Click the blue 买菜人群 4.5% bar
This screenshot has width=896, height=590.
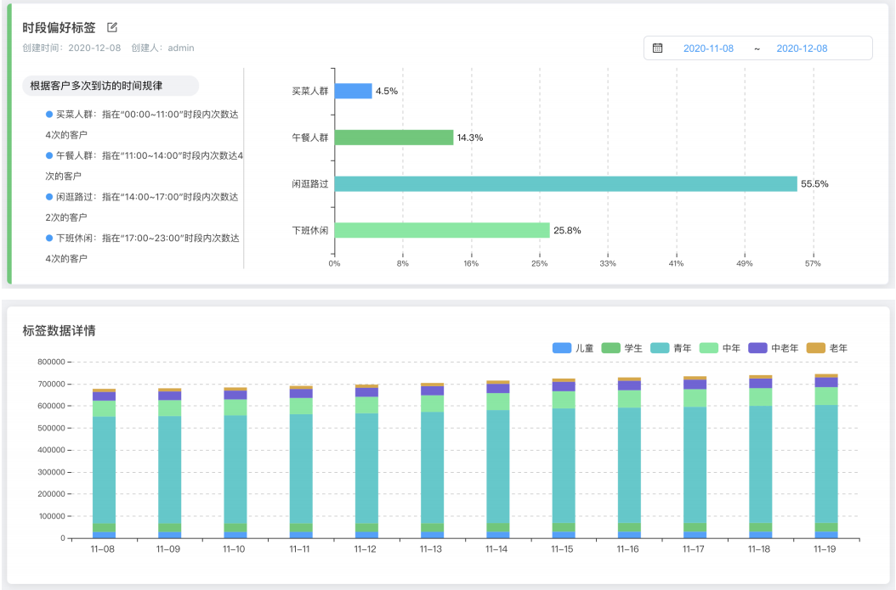pyautogui.click(x=354, y=91)
